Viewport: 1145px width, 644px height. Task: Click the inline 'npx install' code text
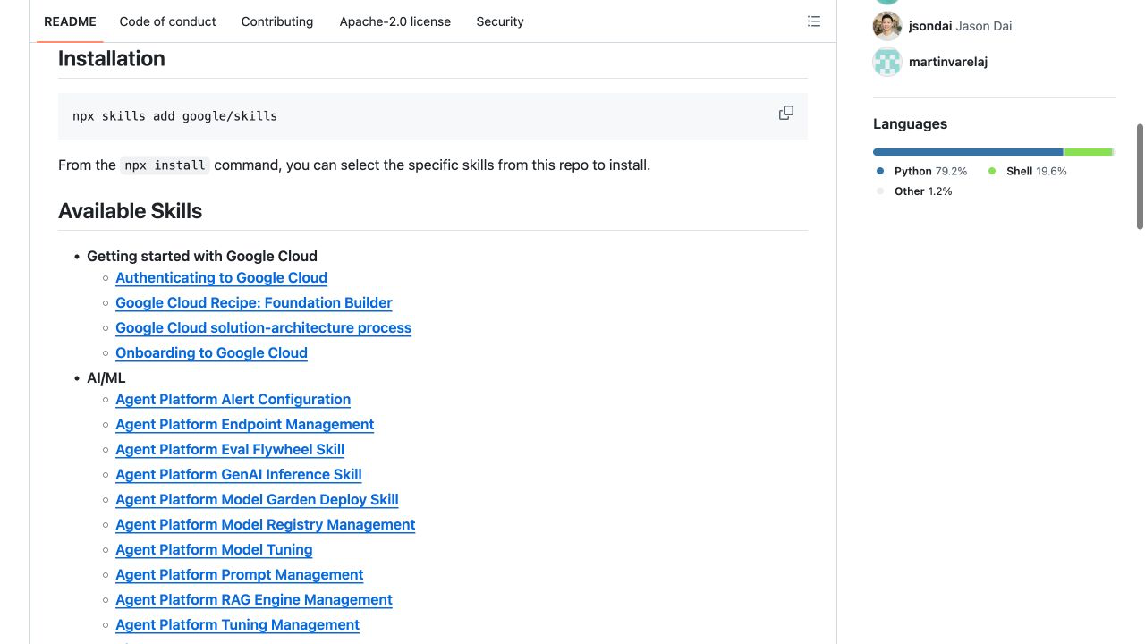tap(165, 165)
